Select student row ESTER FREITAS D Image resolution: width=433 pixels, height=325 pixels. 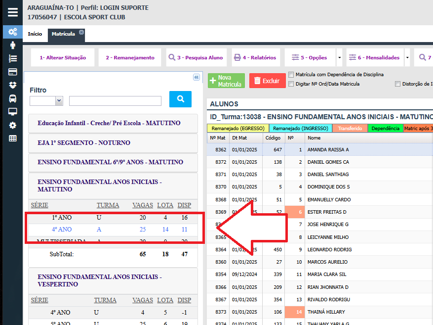[320, 212]
